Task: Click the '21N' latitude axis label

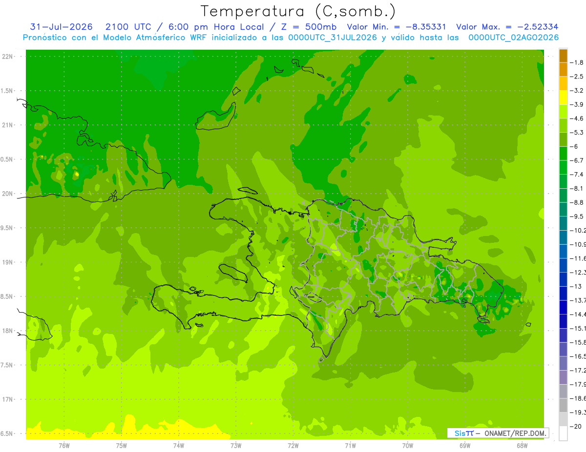Action: [8, 125]
